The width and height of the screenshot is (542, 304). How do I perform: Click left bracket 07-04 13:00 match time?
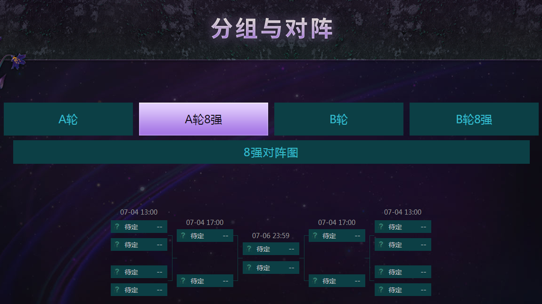point(139,212)
